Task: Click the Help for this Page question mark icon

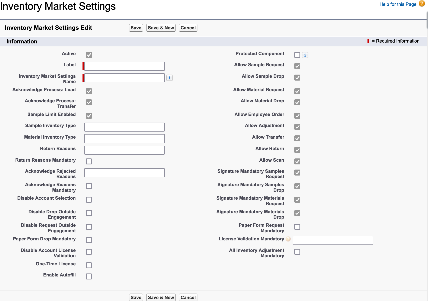Action: click(422, 4)
